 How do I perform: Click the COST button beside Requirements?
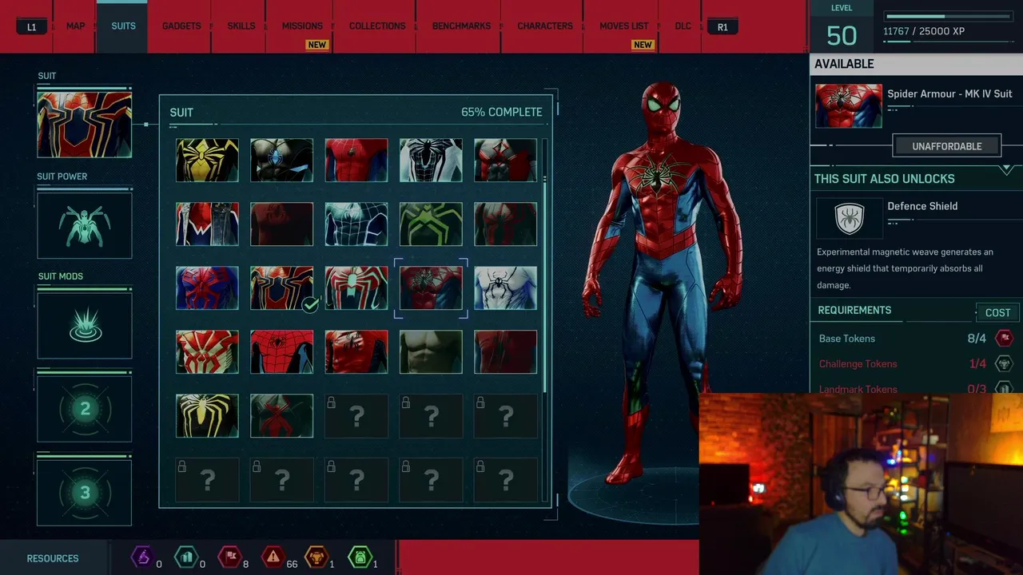click(x=997, y=312)
